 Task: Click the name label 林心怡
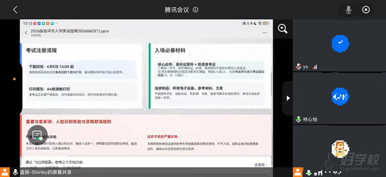pos(310,120)
